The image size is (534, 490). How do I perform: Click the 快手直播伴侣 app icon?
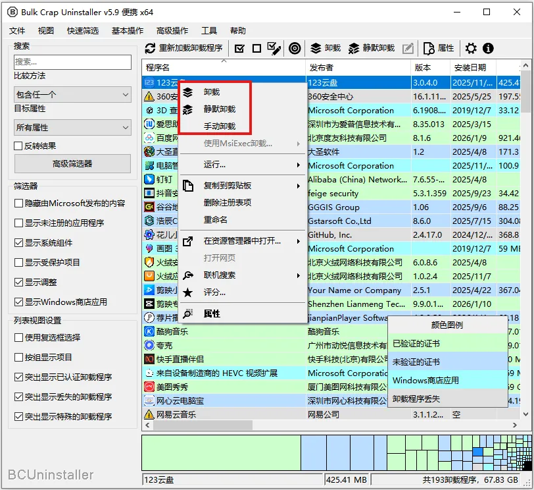point(149,359)
